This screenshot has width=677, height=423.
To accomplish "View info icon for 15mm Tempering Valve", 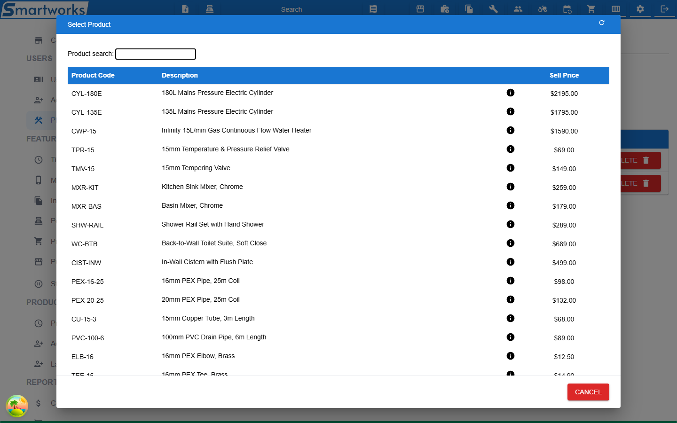I will 511,168.
